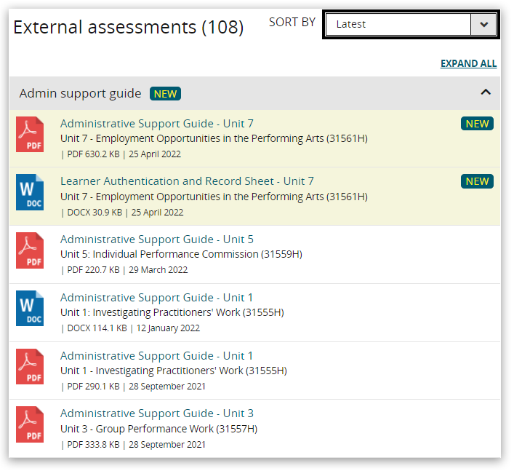The height and width of the screenshot is (471, 514).
Task: Open the Sort By Latest dropdown
Action: click(398, 24)
